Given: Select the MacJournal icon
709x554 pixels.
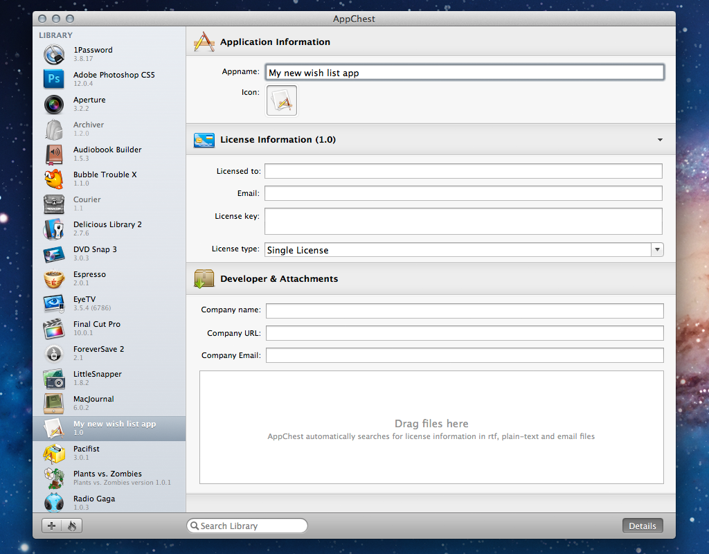Looking at the screenshot, I should point(54,404).
